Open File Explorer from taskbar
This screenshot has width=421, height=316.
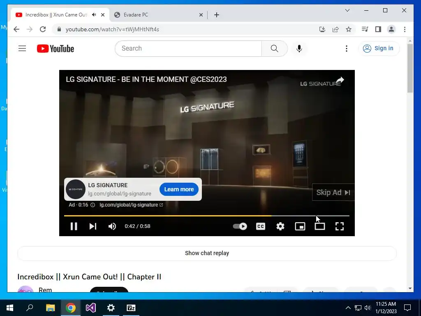[x=50, y=308]
